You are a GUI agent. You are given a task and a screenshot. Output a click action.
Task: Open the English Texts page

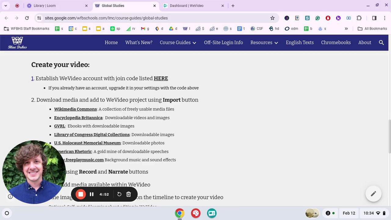pyautogui.click(x=300, y=42)
